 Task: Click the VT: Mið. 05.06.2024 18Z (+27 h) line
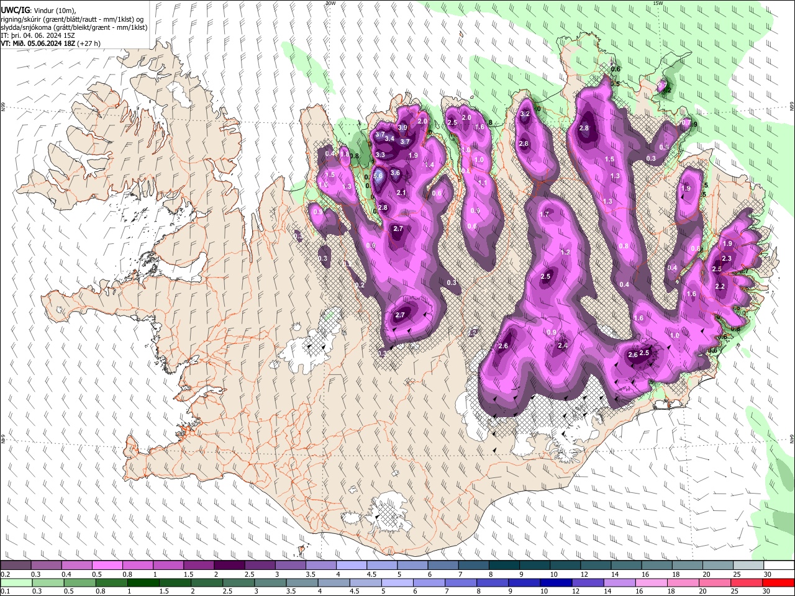(50, 43)
